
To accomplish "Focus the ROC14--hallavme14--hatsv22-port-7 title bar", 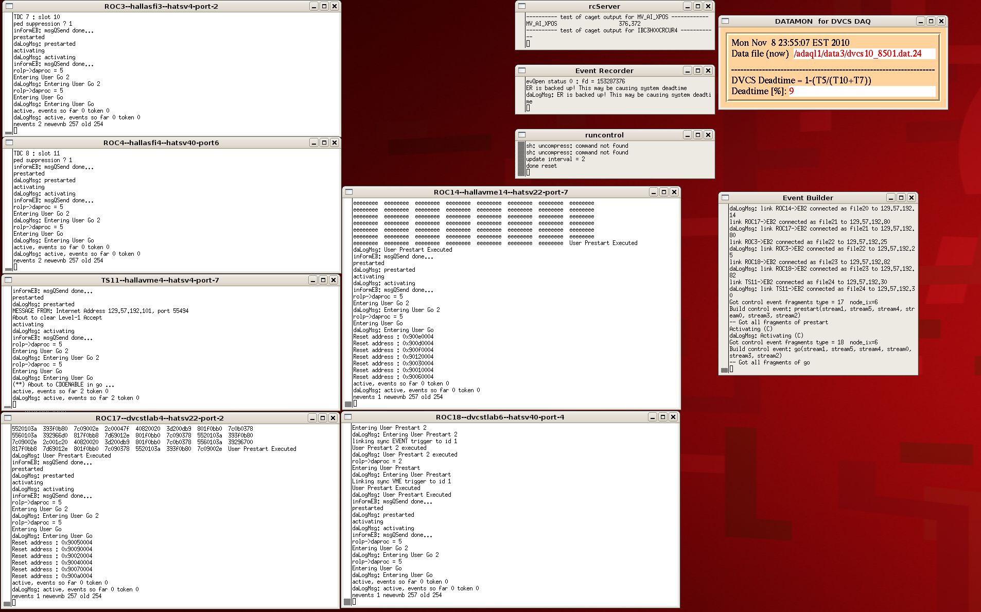I will [501, 192].
